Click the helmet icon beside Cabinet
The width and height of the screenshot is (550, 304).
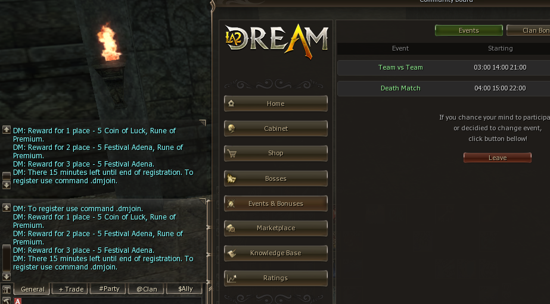click(231, 129)
